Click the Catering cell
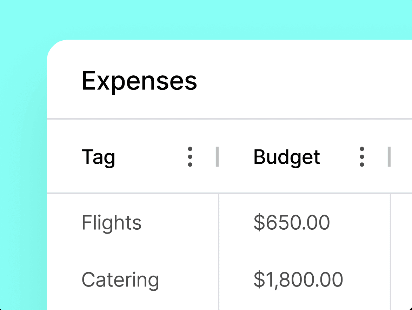This screenshot has width=412, height=310. tap(120, 279)
